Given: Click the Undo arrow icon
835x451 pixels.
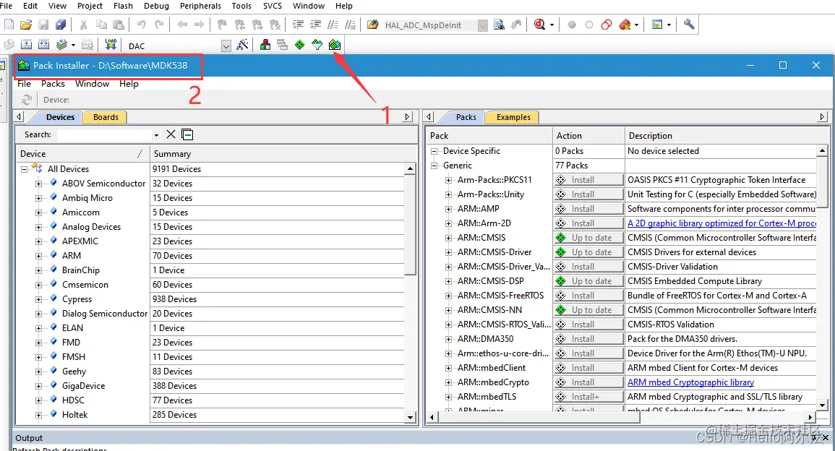Looking at the screenshot, I should tap(141, 25).
